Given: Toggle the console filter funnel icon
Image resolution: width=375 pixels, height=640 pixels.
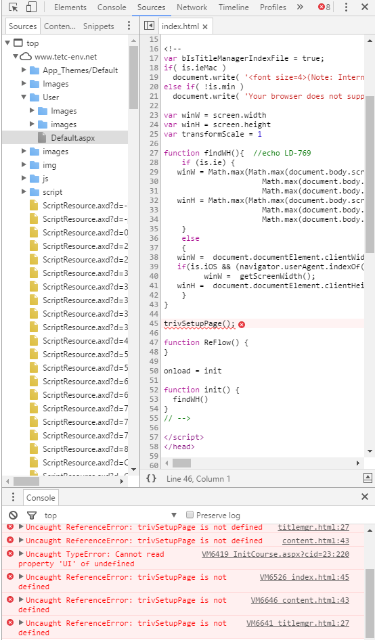Looking at the screenshot, I should (x=31, y=515).
